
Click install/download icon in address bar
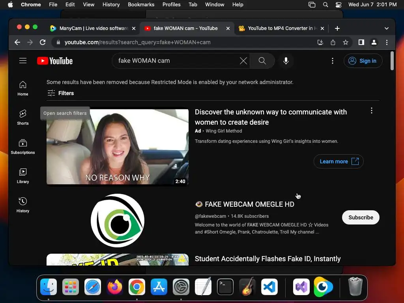click(320, 42)
